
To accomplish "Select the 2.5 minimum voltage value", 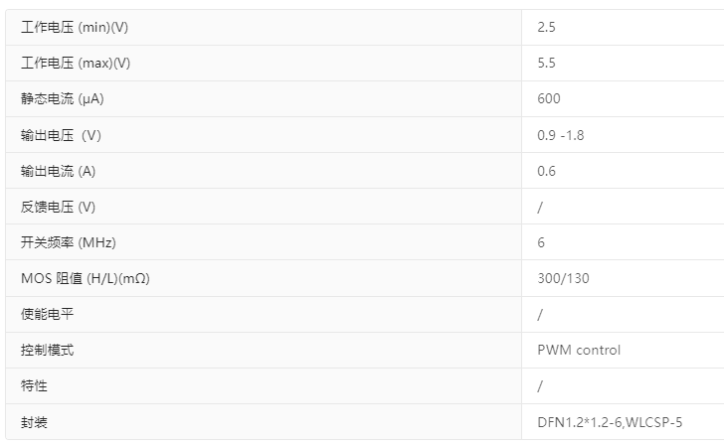I will click(546, 28).
